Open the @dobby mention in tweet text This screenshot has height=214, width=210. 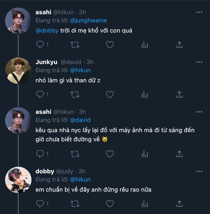(47, 31)
